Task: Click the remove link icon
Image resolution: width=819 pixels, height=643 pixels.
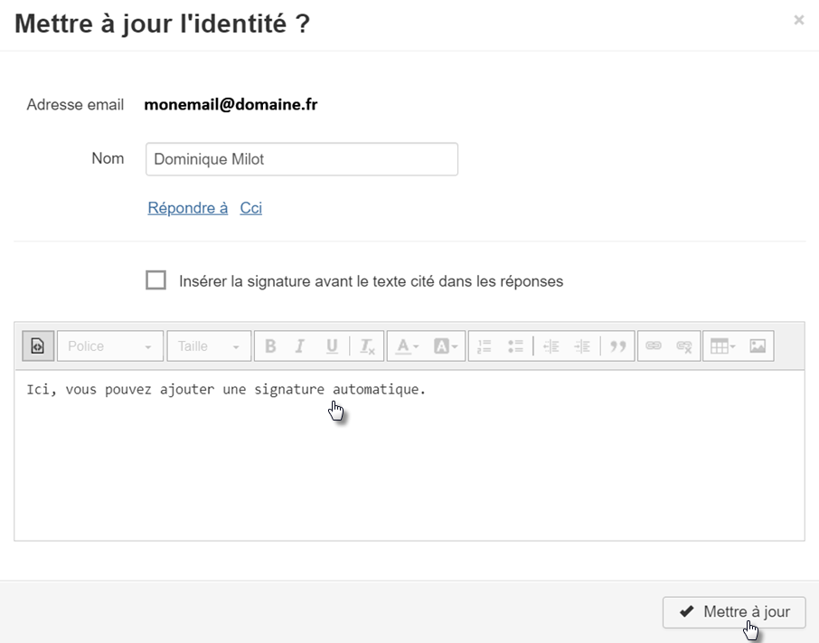Action: click(x=684, y=346)
